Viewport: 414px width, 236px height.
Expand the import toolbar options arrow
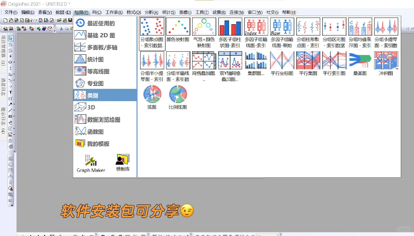pyautogui.click(x=55, y=30)
